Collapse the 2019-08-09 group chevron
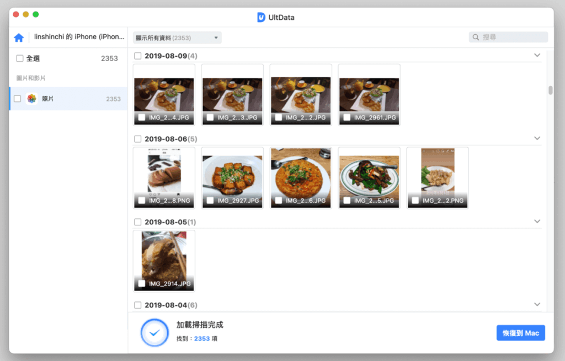The width and height of the screenshot is (565, 361). (537, 55)
